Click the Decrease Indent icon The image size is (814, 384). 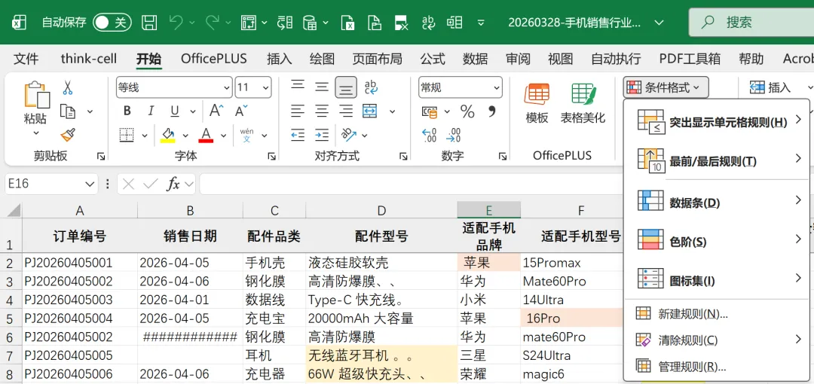point(298,135)
